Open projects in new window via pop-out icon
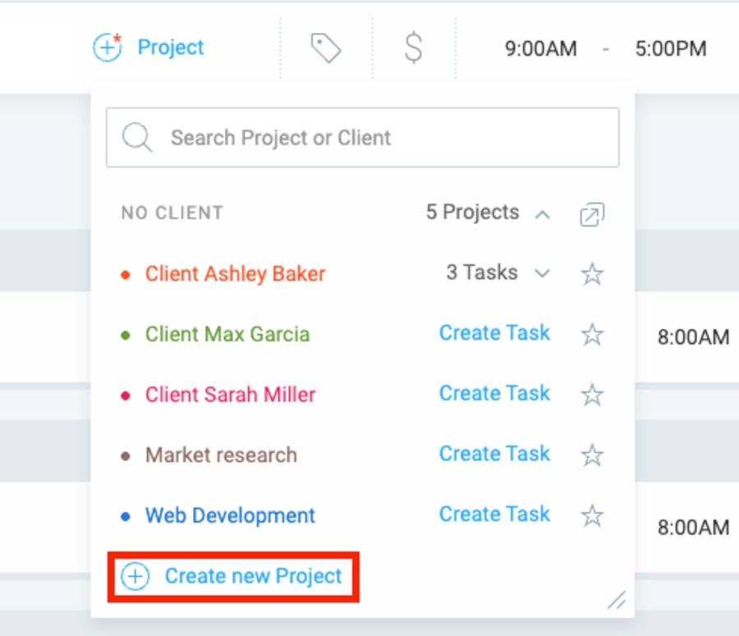739x636 pixels. point(591,214)
